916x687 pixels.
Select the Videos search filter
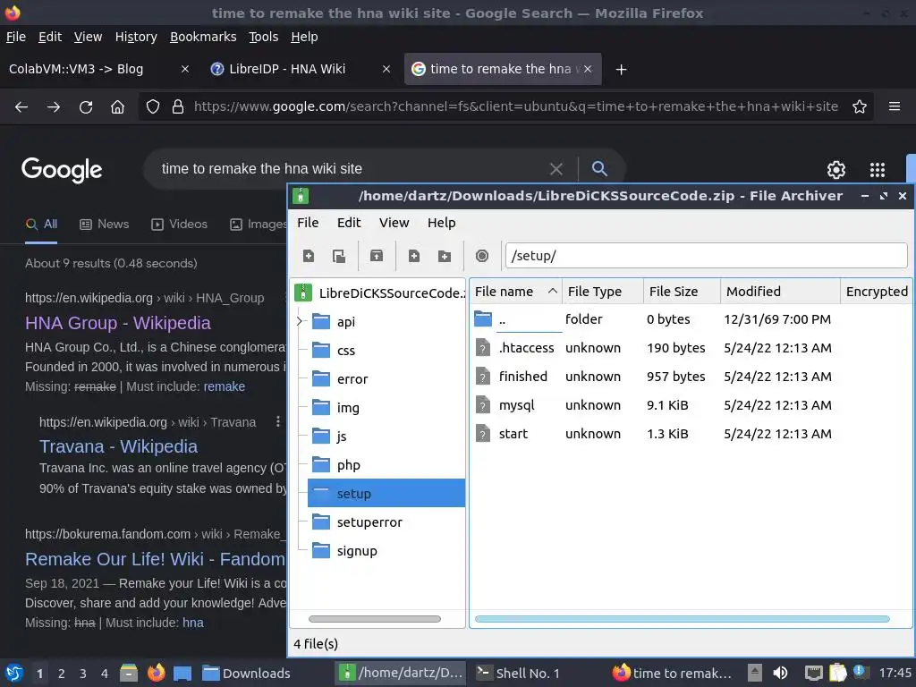[x=179, y=225]
